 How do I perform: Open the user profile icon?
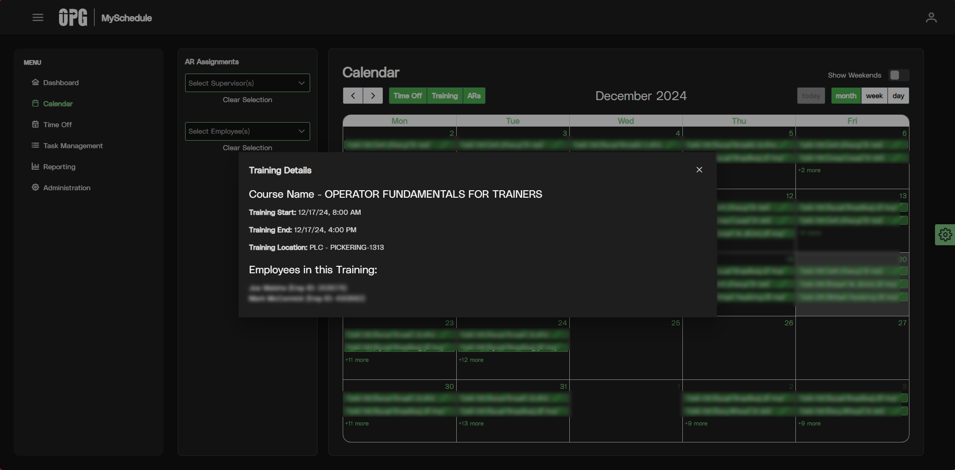(931, 18)
